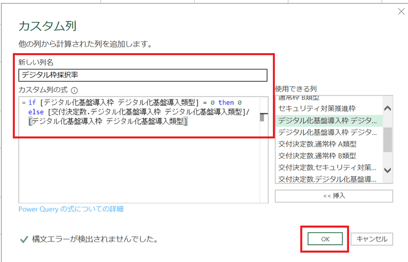Click the 新しい列名 text field
This screenshot has width=408, height=262.
click(143, 76)
